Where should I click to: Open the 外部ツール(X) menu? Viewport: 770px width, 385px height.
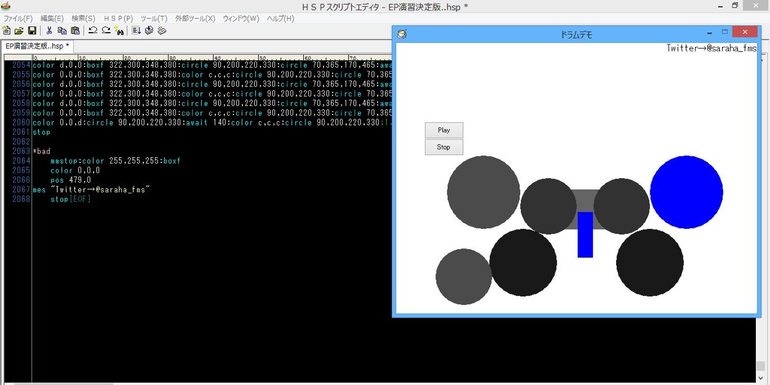(x=195, y=18)
